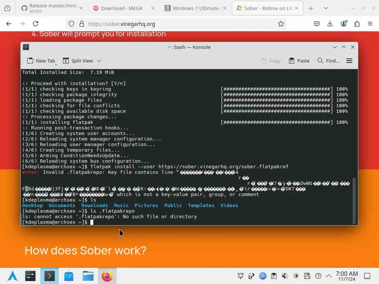The width and height of the screenshot is (379, 284).
Task: Open a New Tab in Konsole
Action: tap(41, 61)
